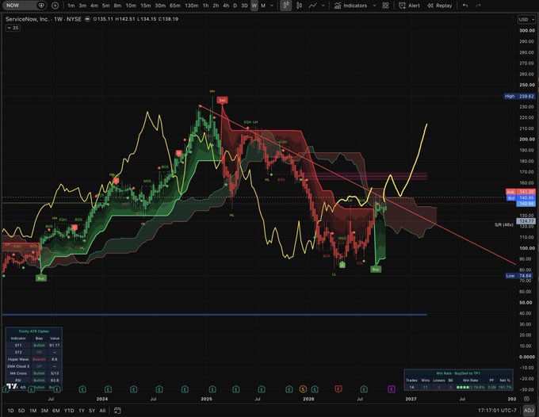The width and height of the screenshot is (539, 417).
Task: Click the Ask 141.30 price label
Action: tap(521, 192)
